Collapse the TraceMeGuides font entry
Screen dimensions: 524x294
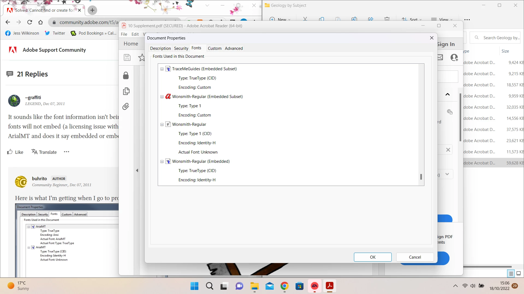[162, 69]
